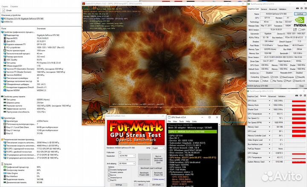The width and height of the screenshot is (307, 187).
Task: Open hamburger menu in GPU-Z Sensors window
Action: [305, 95]
